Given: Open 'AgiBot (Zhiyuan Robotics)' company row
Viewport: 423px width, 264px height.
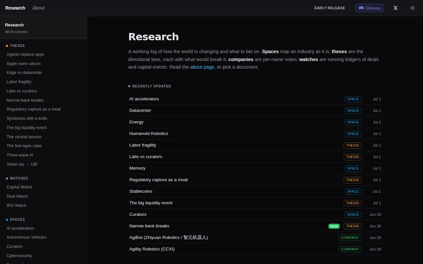Looking at the screenshot, I should (255, 238).
